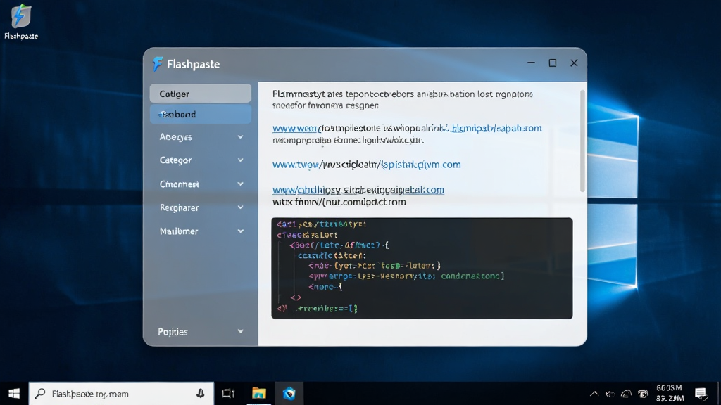Expand the Abegyes chevron
This screenshot has height=405, width=721.
241,137
